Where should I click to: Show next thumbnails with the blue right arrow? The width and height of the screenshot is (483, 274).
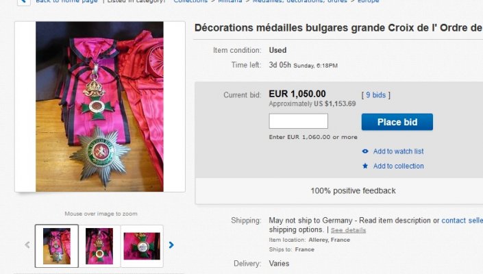click(171, 245)
